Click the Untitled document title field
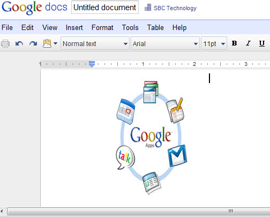Screen dimensions: 270x217 (105, 8)
